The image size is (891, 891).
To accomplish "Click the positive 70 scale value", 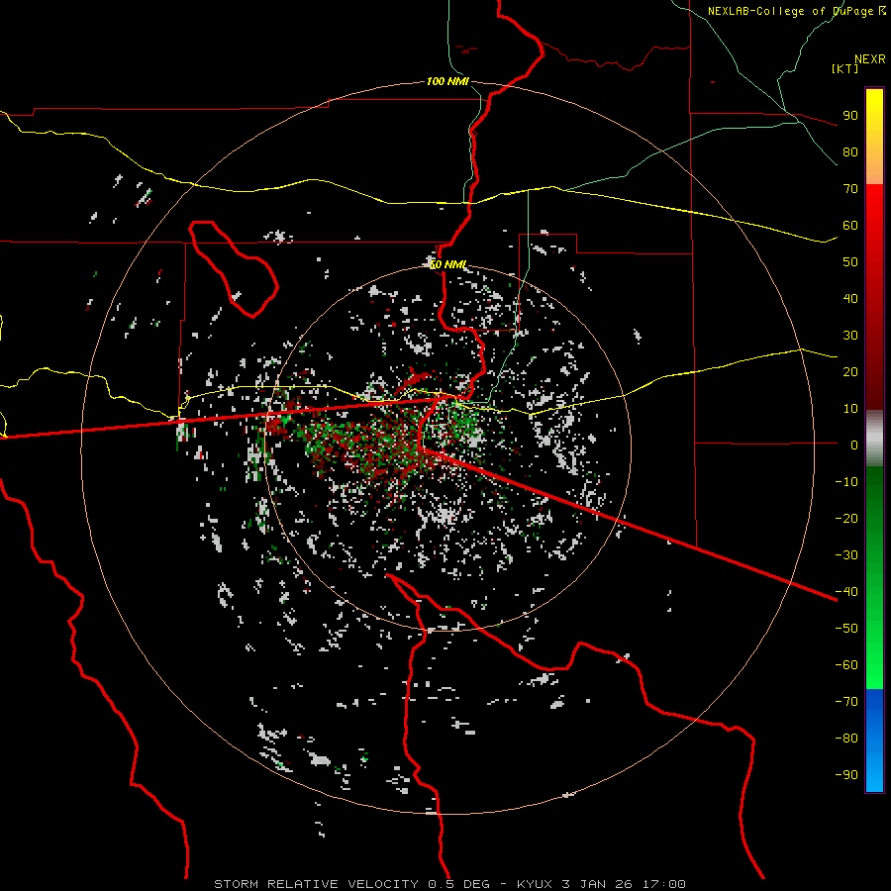I will coord(850,189).
